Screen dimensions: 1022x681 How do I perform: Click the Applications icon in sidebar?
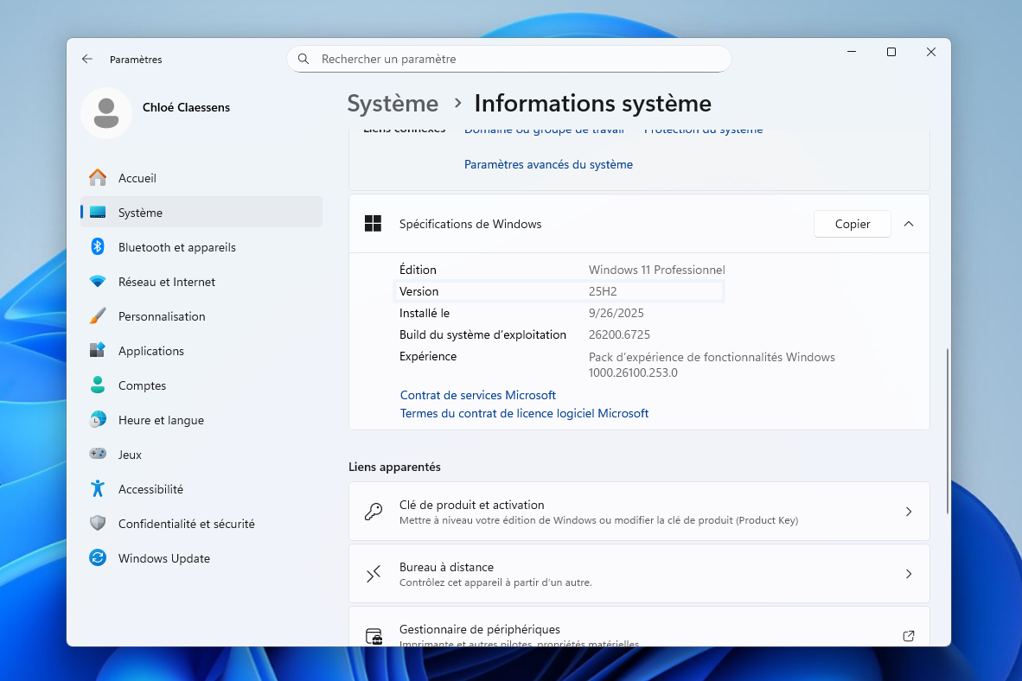98,351
